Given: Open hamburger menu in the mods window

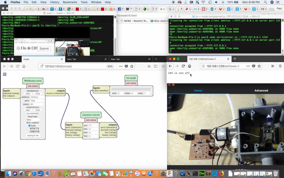Looking at the screenshot, I should 163,66.
